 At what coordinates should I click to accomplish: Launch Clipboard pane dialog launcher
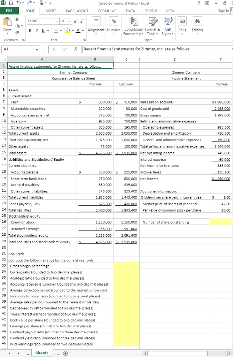click(x=23, y=40)
